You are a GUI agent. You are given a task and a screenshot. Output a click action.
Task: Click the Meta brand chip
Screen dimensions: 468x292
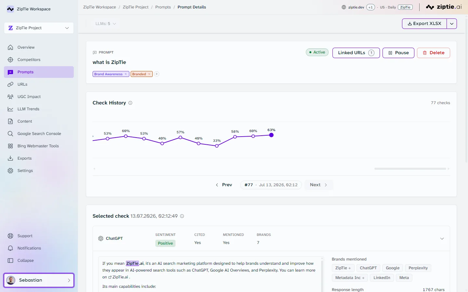[404, 278]
